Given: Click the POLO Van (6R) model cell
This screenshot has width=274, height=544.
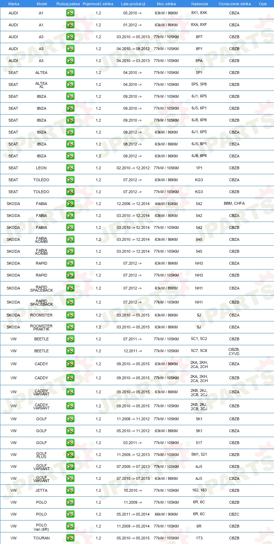Looking at the screenshot, I should (x=41, y=526).
